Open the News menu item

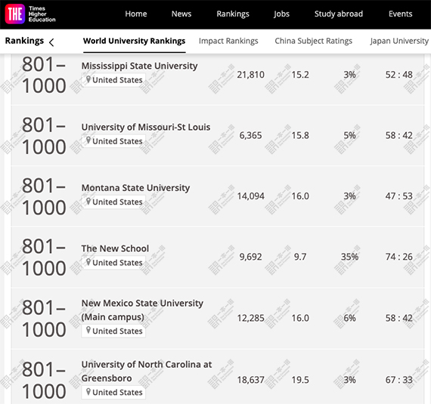(181, 14)
